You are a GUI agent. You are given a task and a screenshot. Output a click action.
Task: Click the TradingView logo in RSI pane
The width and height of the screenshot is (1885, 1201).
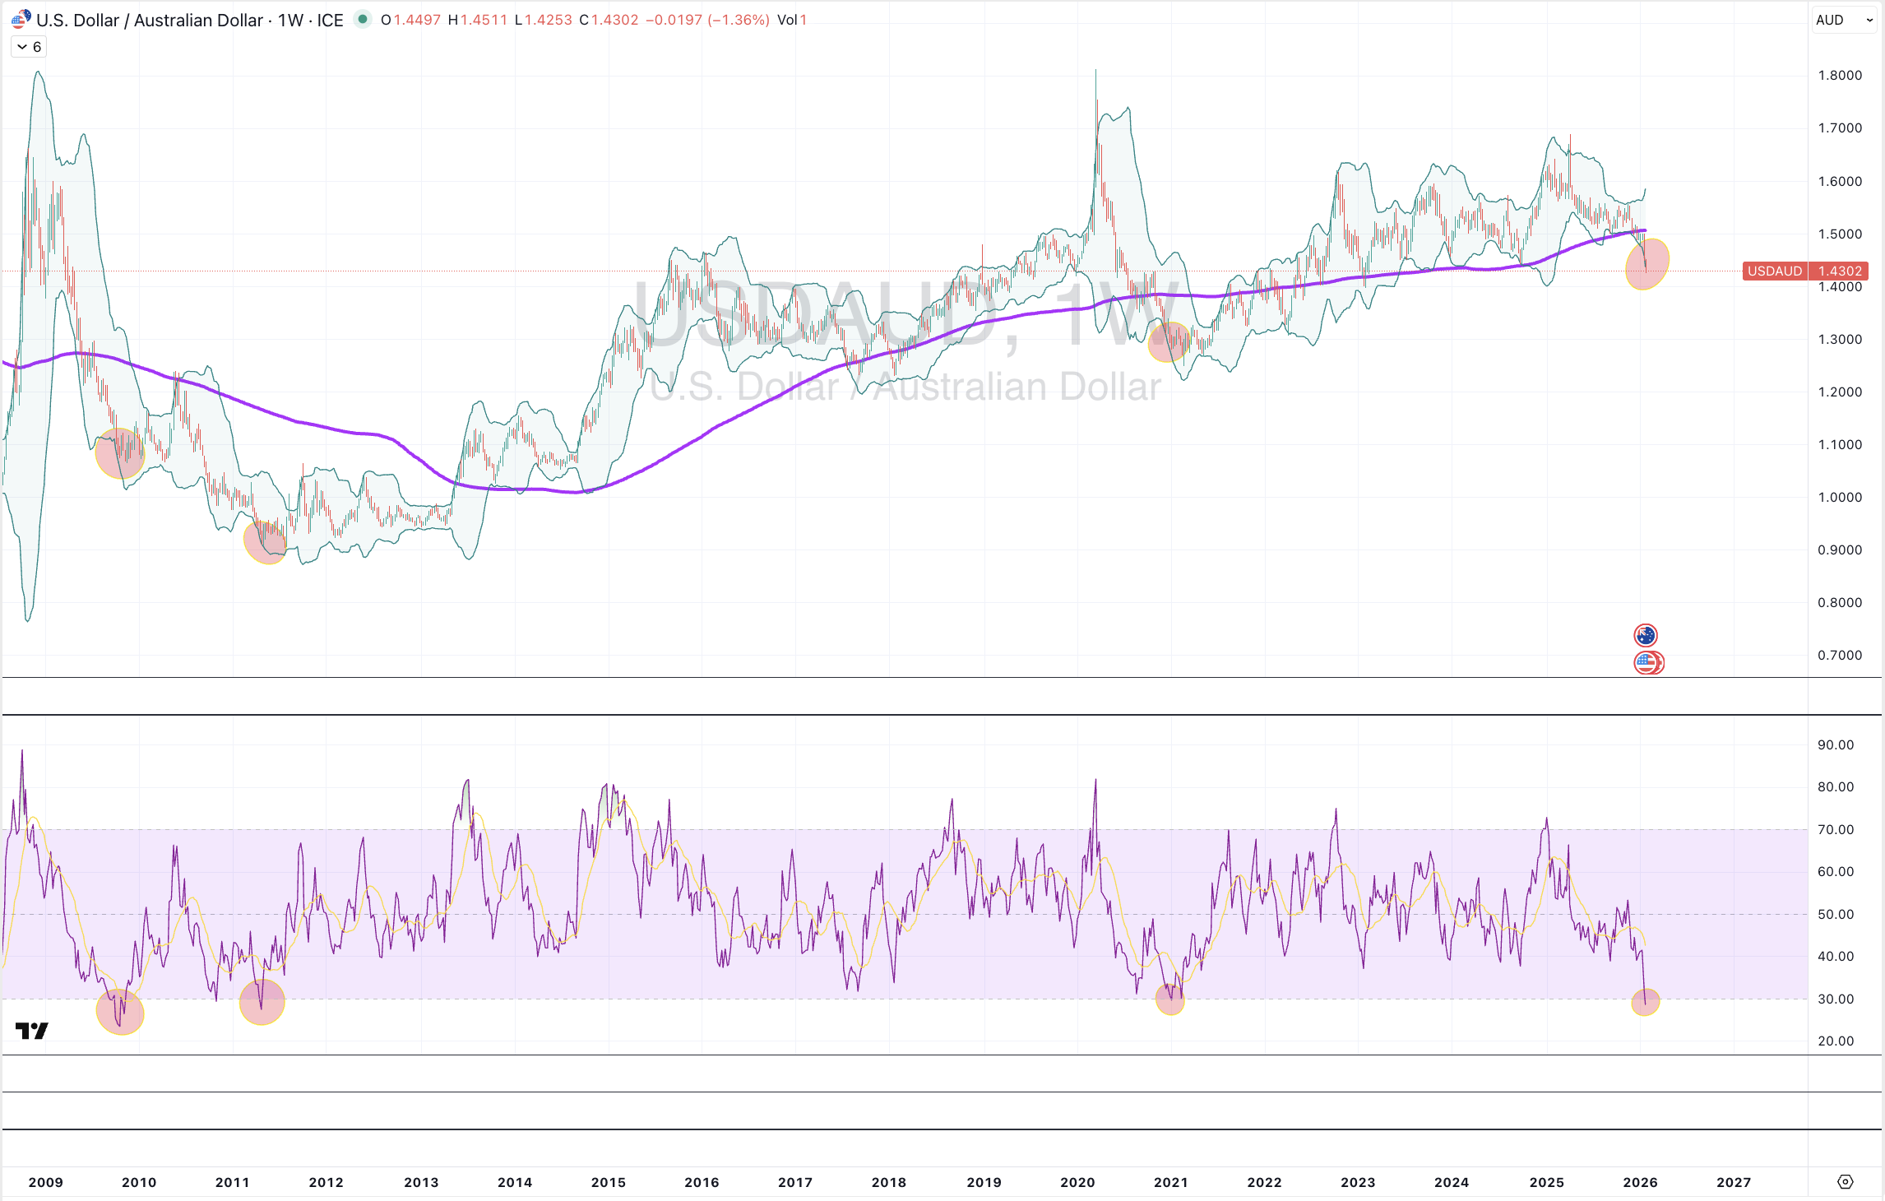(32, 1031)
